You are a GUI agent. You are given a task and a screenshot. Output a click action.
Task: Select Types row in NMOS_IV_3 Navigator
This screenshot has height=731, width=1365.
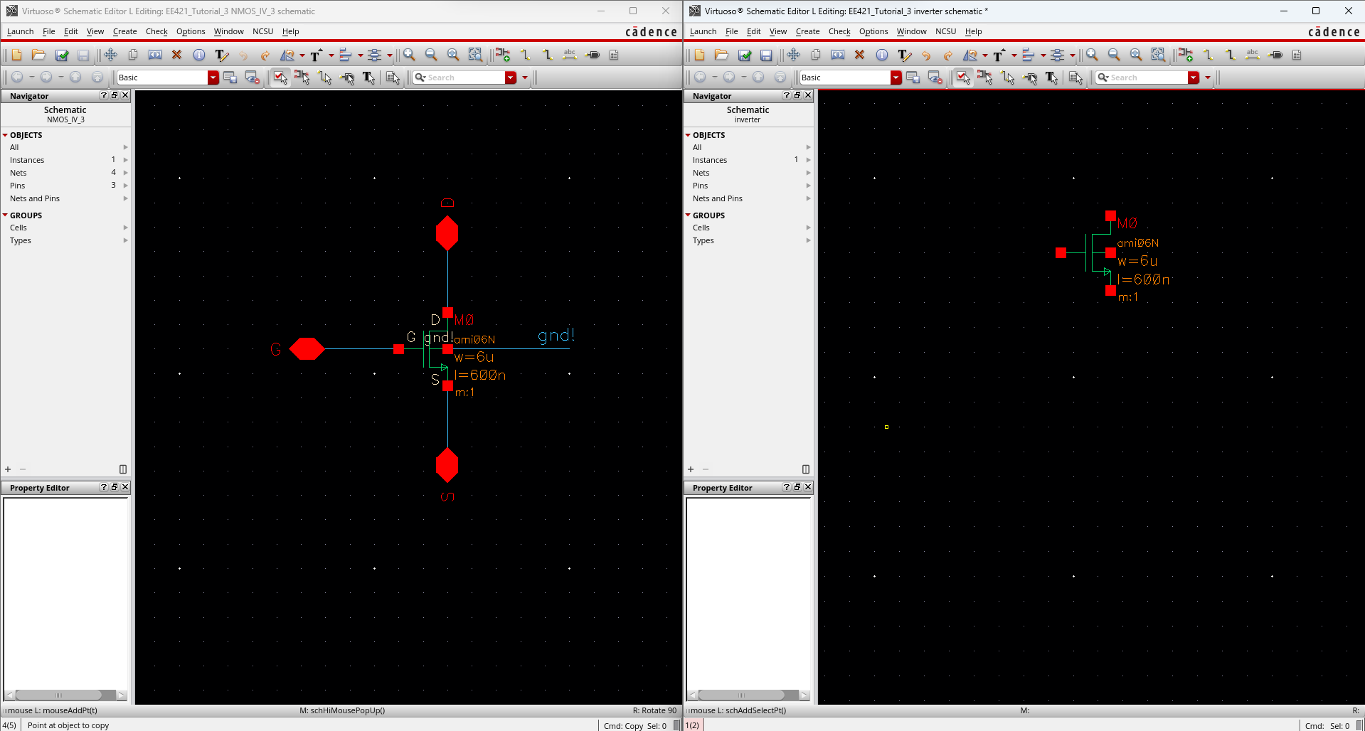[65, 240]
